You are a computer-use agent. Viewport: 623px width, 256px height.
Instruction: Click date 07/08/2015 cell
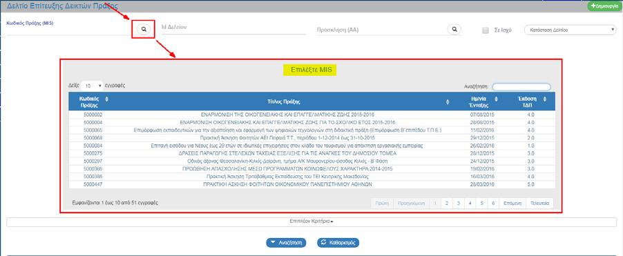point(481,115)
